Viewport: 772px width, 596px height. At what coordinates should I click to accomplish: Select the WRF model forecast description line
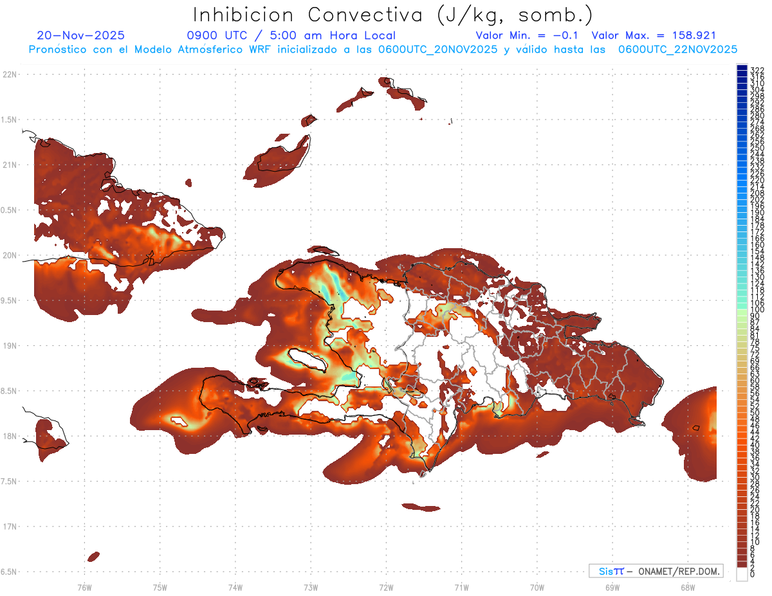tap(383, 49)
